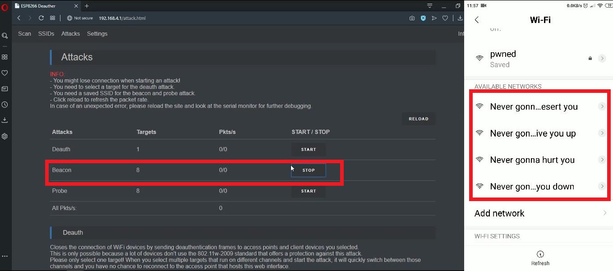The width and height of the screenshot is (613, 271).
Task: Open bookmarks heart in Opera sidebar
Action: pyautogui.click(x=5, y=73)
